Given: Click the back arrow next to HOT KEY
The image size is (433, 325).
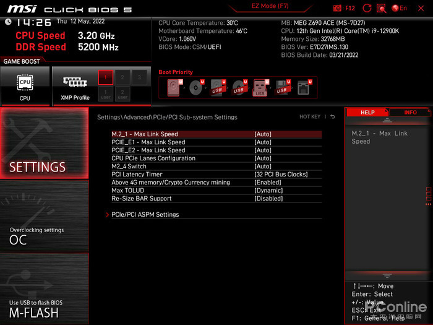Looking at the screenshot, I should pos(333,116).
